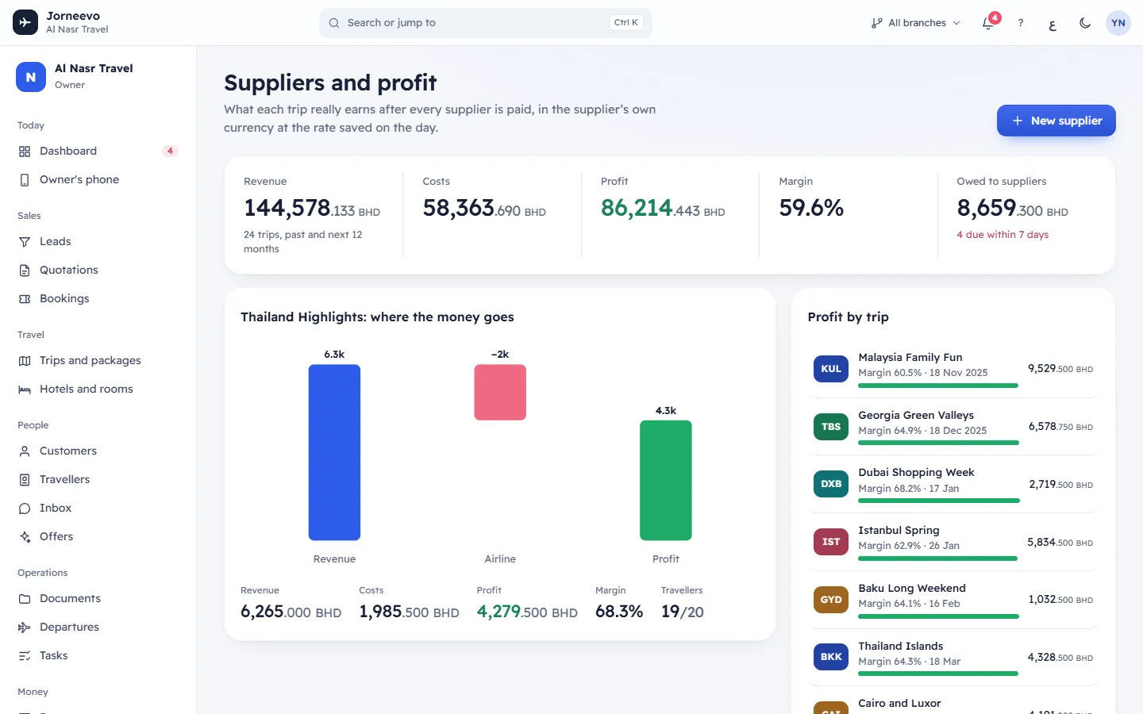This screenshot has width=1143, height=714.
Task: Click the blue Revenue bar in chart
Action: point(334,452)
